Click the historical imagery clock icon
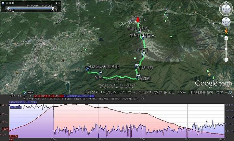Viewport: 234px width, 141px height. click(24, 92)
